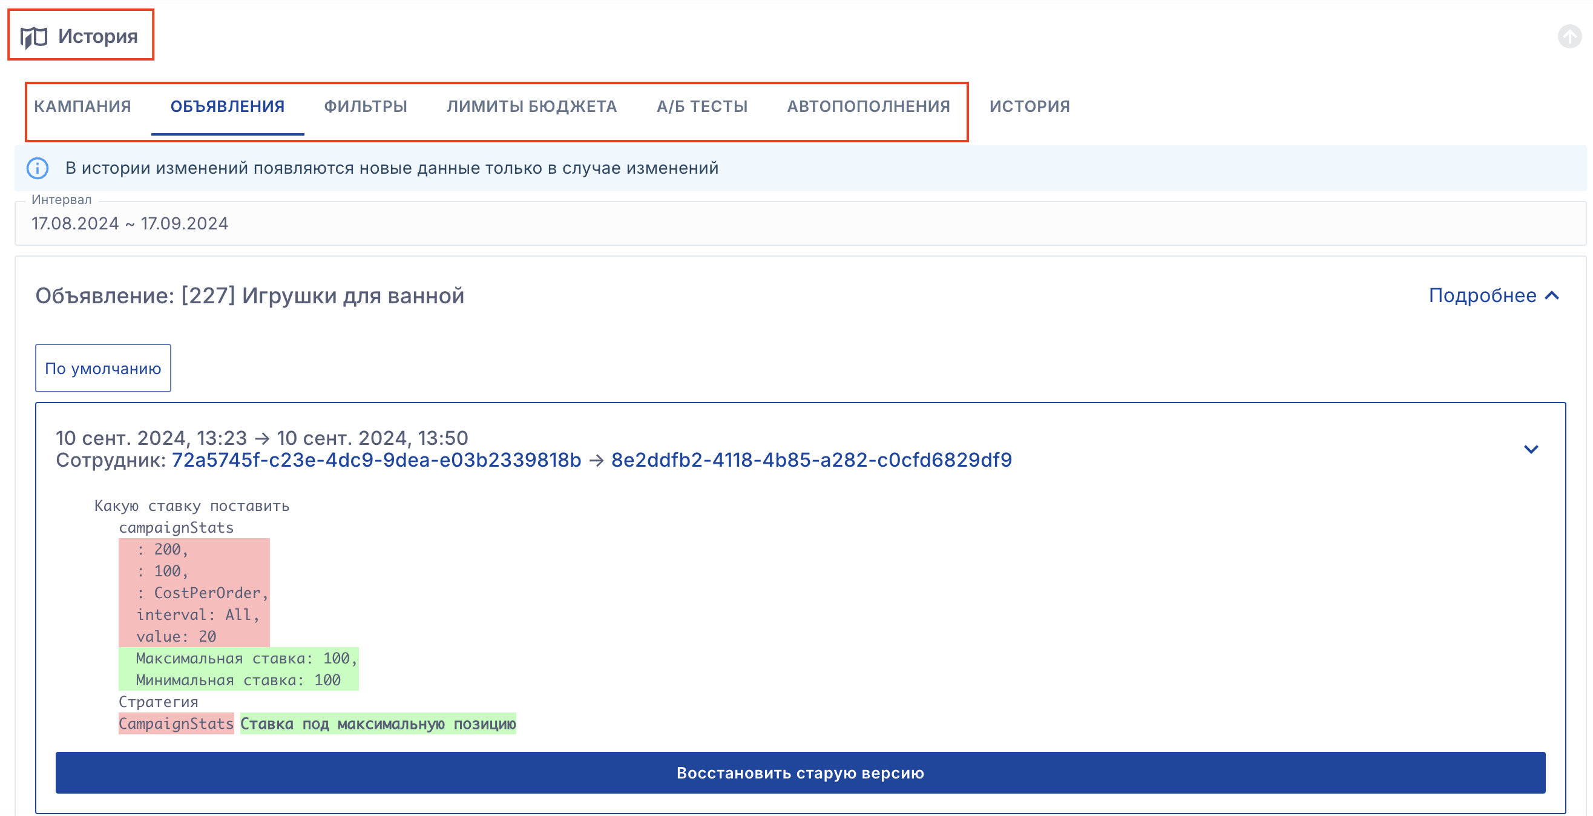Click the Объявление [227] Игрушки для ванной heading
Viewport: 1593px width, 816px height.
coord(249,296)
